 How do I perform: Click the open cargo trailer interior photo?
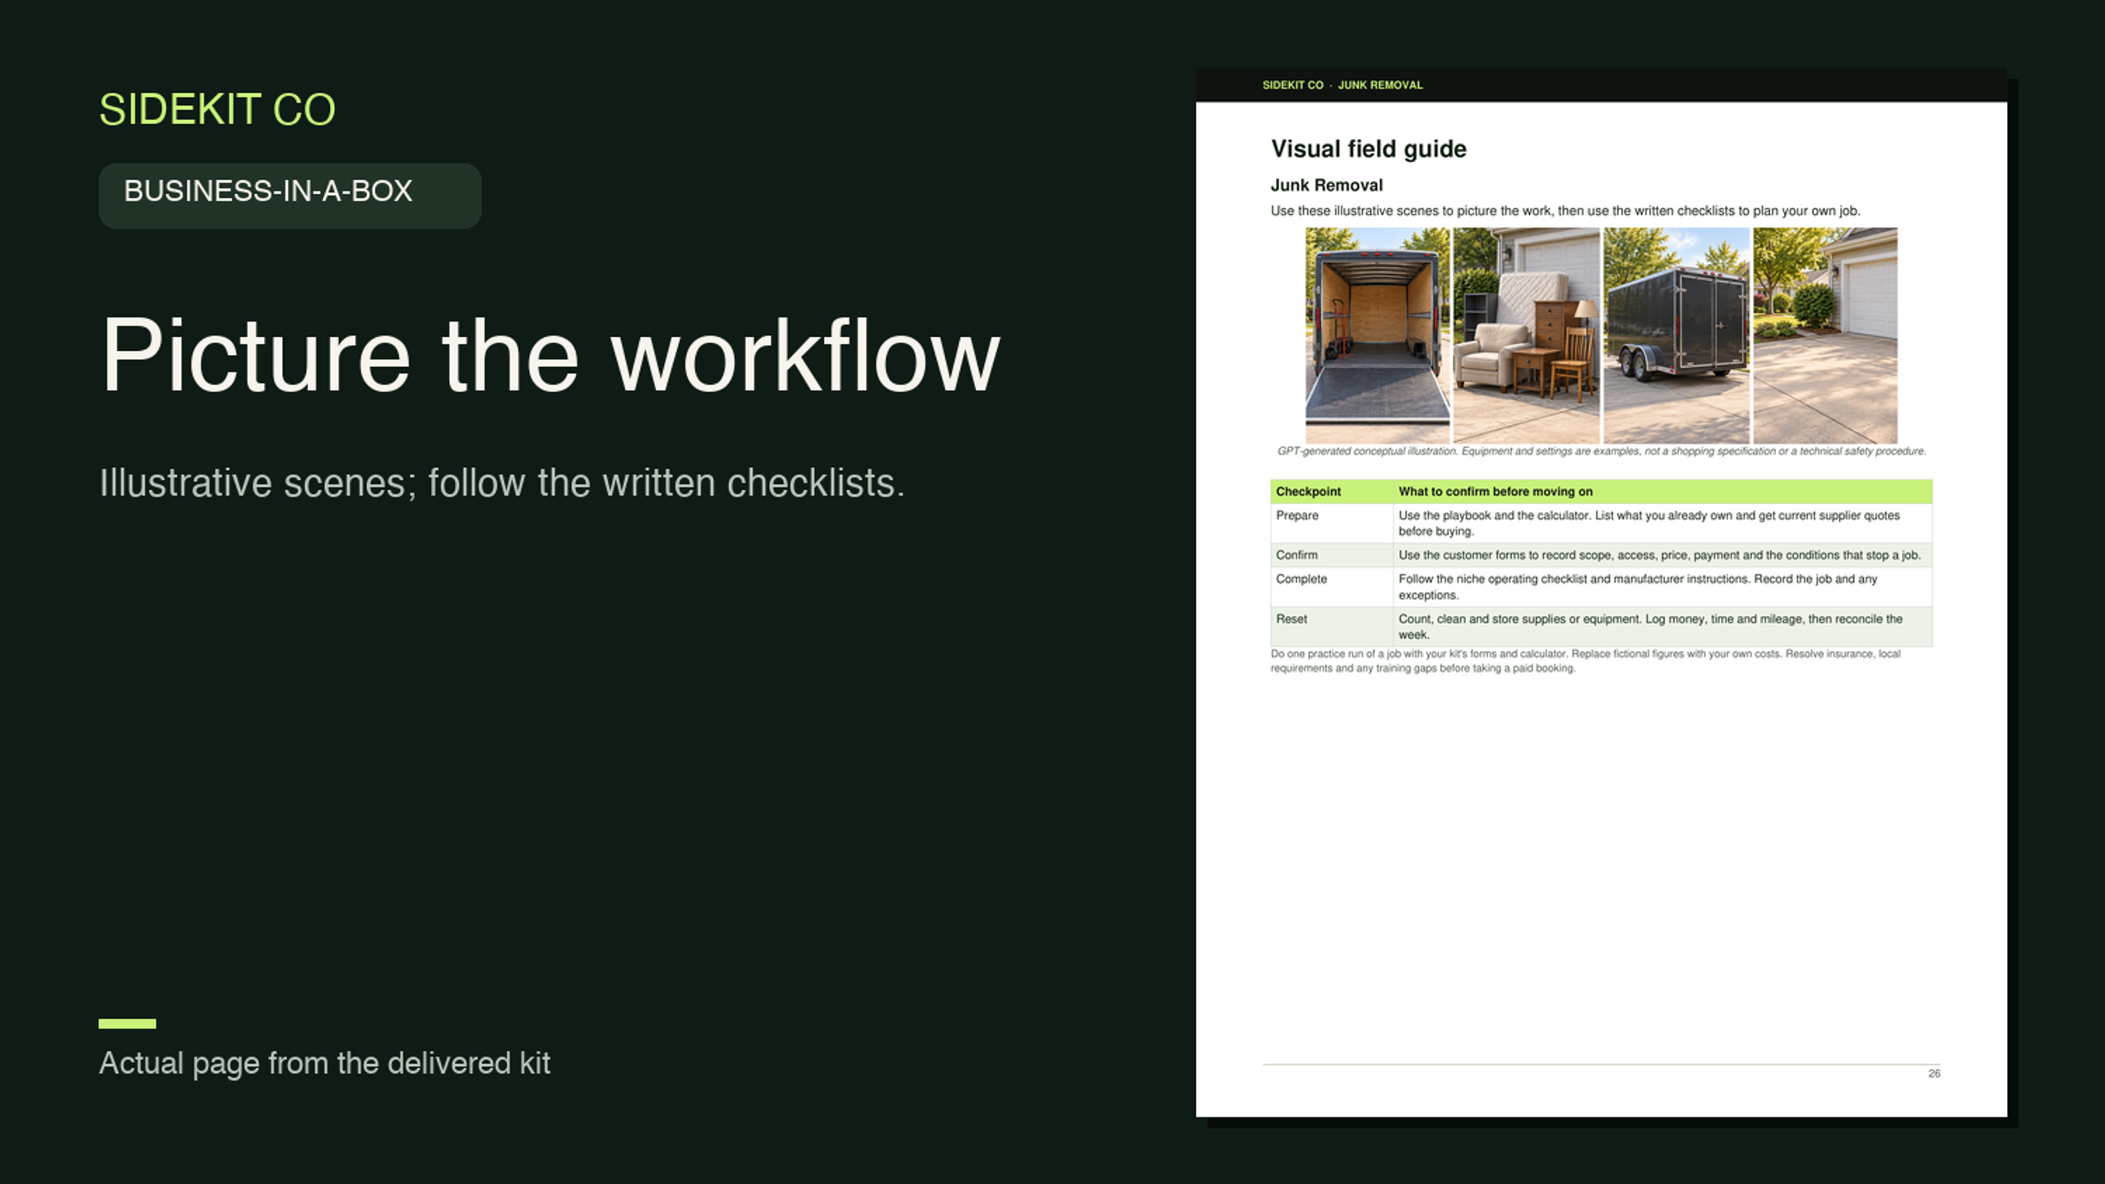[x=1377, y=335]
